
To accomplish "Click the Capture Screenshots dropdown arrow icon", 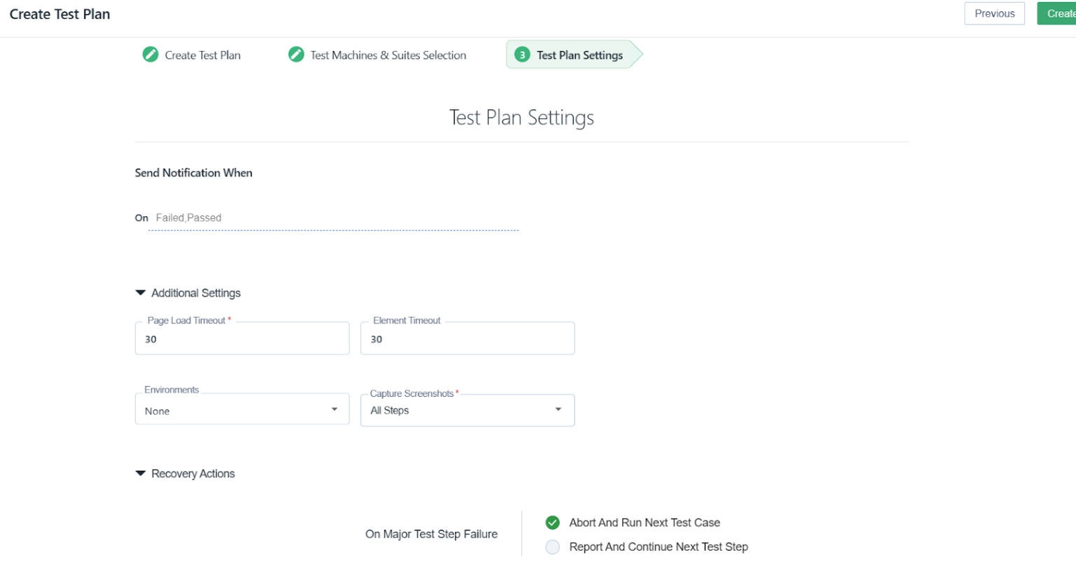I will [558, 410].
